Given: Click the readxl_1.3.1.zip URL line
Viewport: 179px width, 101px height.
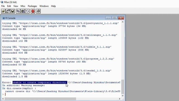Looking at the screenshot, I should (57, 71).
